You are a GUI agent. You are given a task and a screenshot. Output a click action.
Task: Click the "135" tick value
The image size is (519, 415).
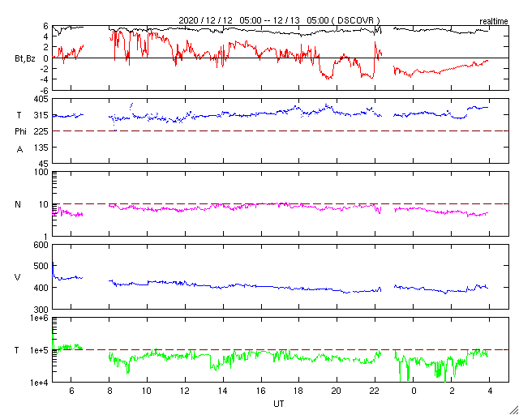coord(41,148)
